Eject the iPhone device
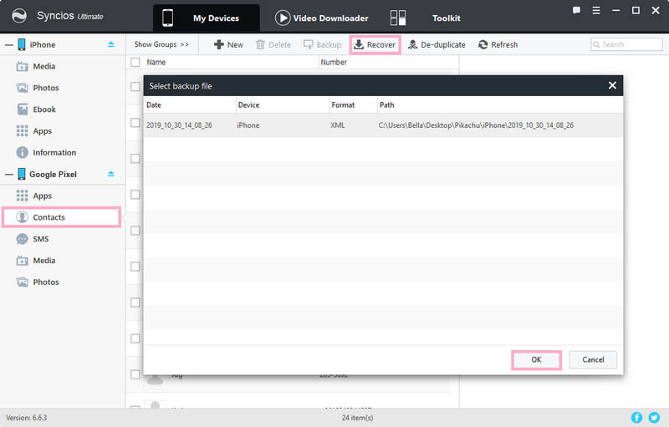The width and height of the screenshot is (669, 427). (111, 44)
